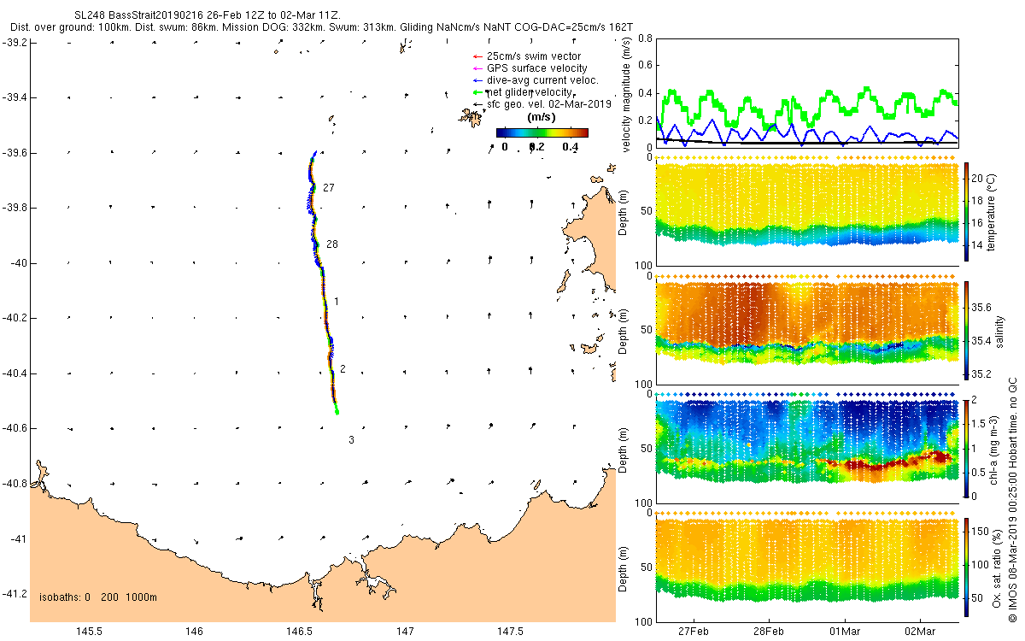Click the blue dive-avg current legend arrow
1025x641 pixels.
click(477, 80)
